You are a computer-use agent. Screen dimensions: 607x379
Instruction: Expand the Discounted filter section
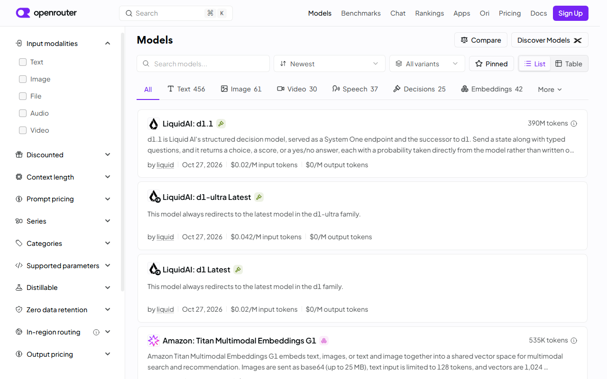tap(63, 155)
